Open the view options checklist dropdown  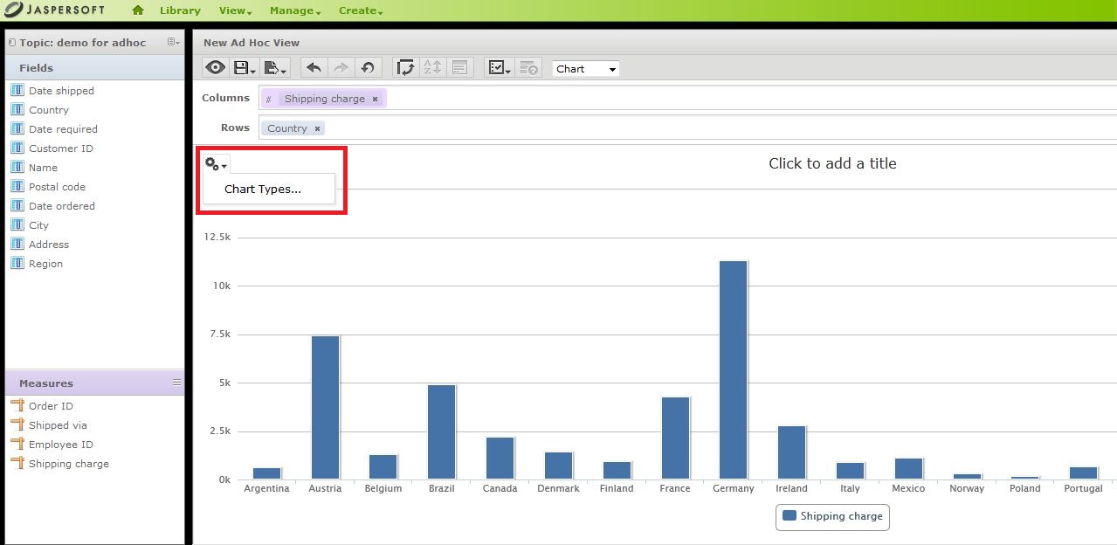499,68
